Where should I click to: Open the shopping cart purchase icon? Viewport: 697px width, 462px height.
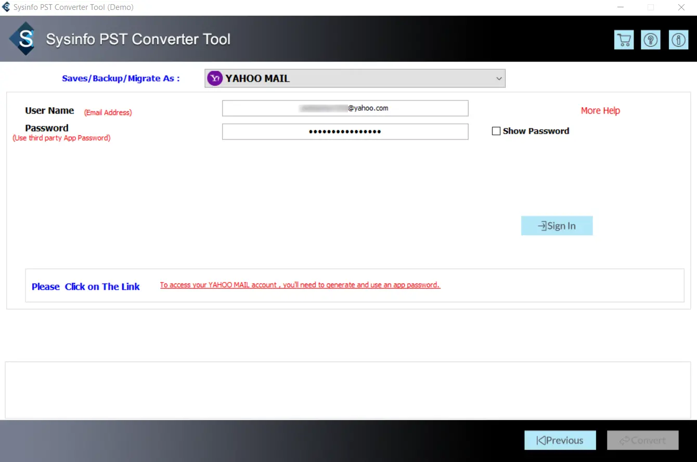624,40
